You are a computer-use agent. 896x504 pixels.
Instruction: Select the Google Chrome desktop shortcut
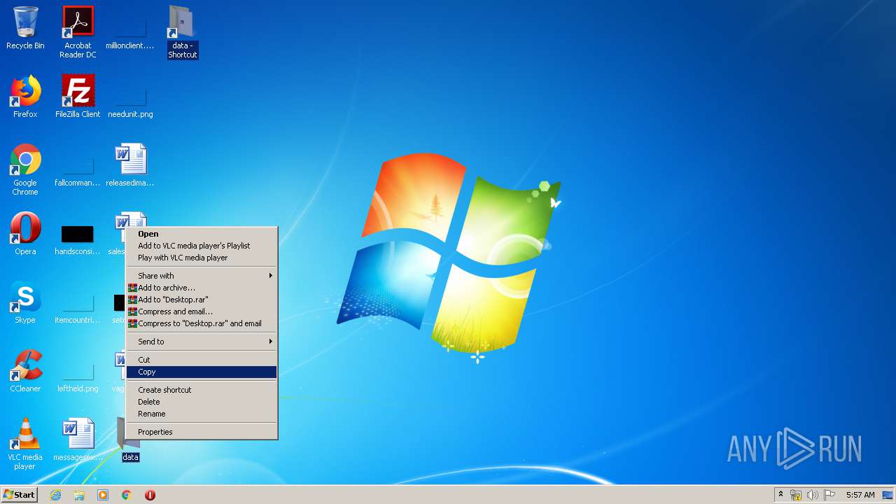[x=25, y=170]
